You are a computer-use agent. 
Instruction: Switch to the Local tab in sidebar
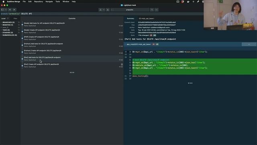tap(3, 19)
